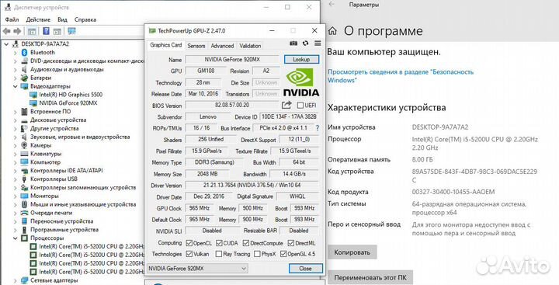Collapse the Видеоадаптеры tree node

tap(16, 86)
